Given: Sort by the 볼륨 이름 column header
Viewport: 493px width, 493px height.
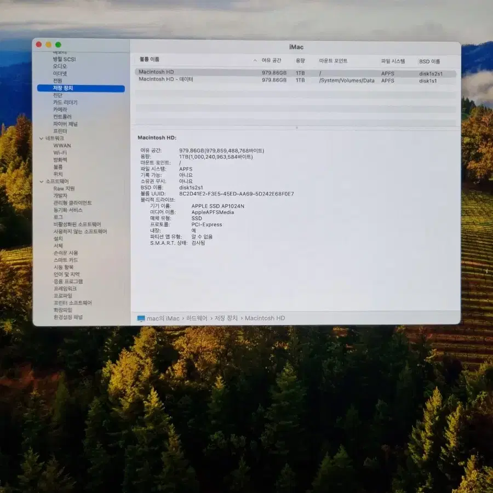Looking at the screenshot, I should pyautogui.click(x=150, y=59).
